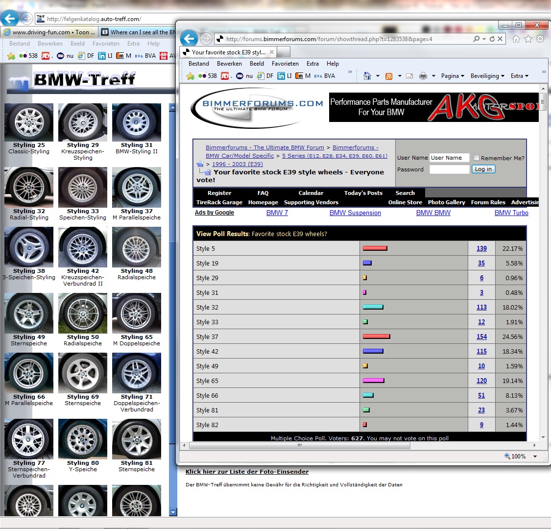The image size is (551, 529).
Task: Click the AKG Motorsport banner ad
Action: [433, 107]
